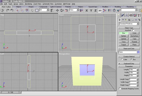This screenshot has width=142, height=96.
Task: Click the Undo arrow icon
Action: [8, 10]
